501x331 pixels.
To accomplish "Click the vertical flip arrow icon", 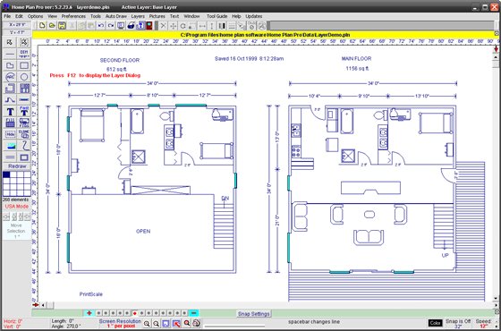I will click(211, 26).
